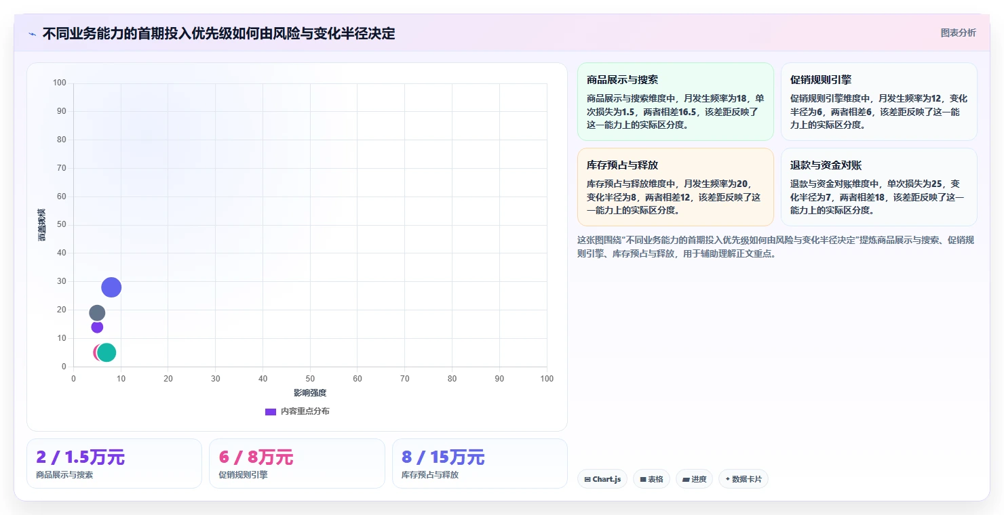The width and height of the screenshot is (1004, 515).
Task: Click the 100 tick on the y-axis
Action: coord(59,83)
